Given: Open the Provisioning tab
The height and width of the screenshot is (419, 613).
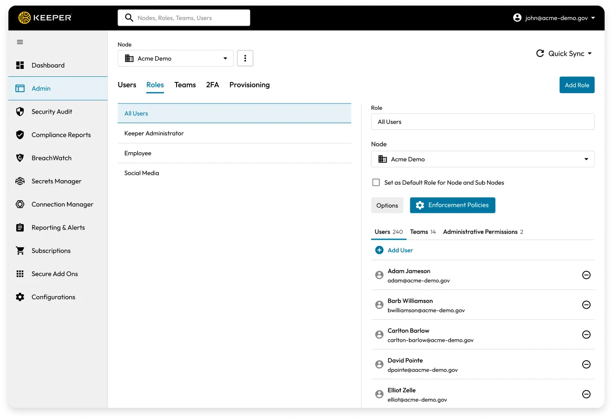Looking at the screenshot, I should pyautogui.click(x=250, y=85).
